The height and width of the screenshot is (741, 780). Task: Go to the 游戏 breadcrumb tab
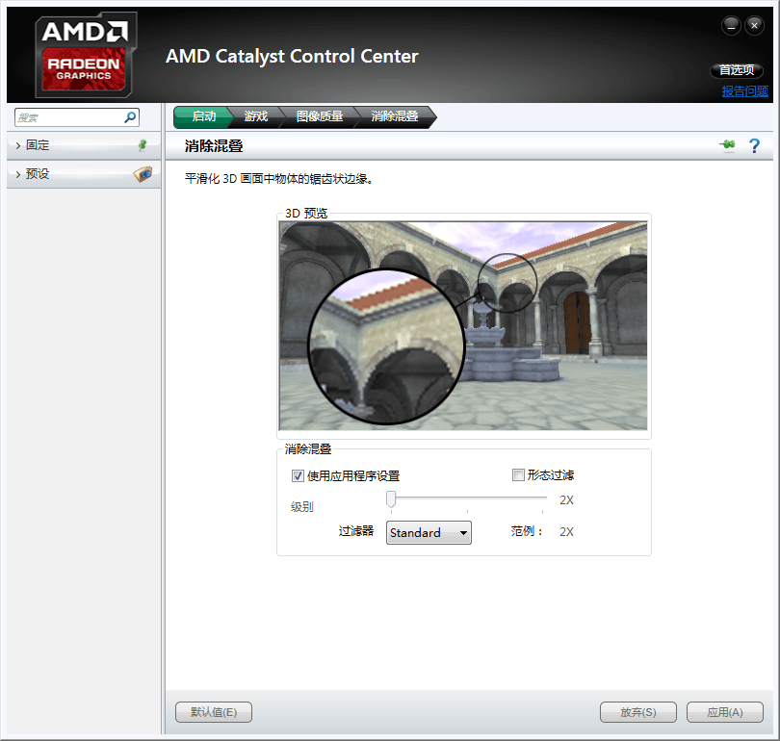click(x=255, y=116)
